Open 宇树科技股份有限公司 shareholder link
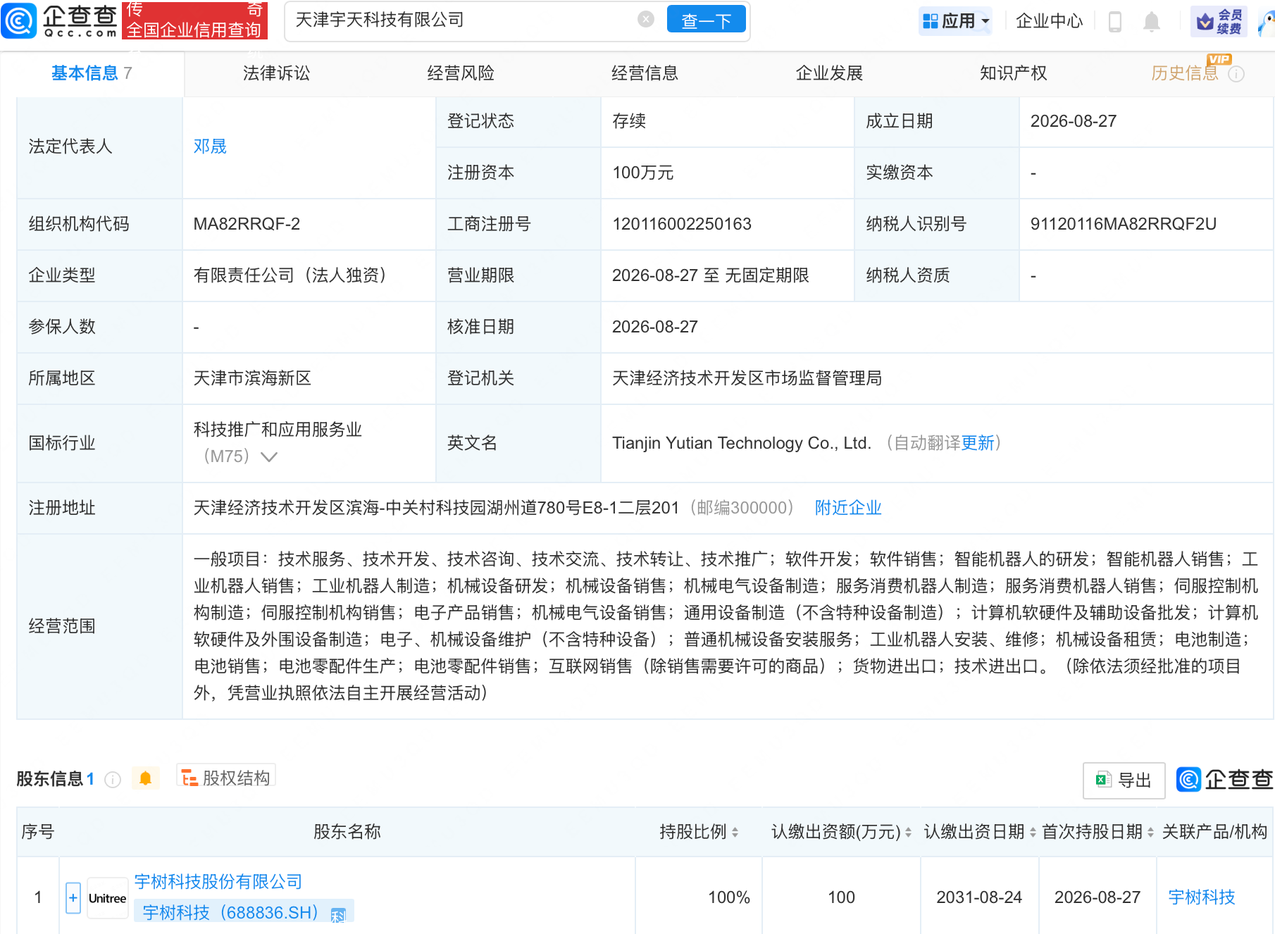 (218, 881)
